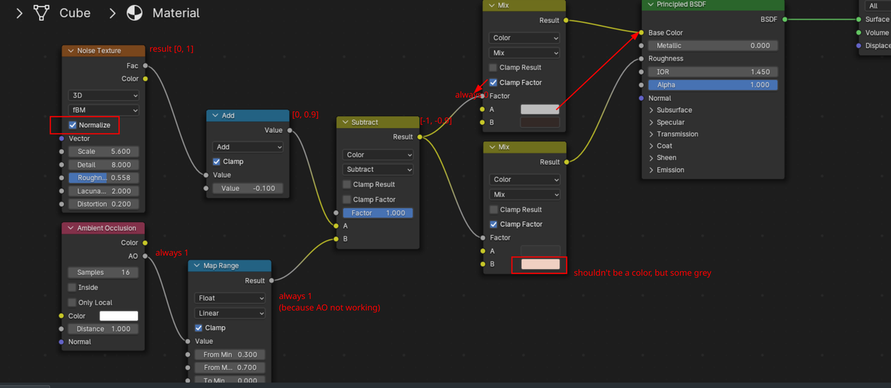Open the Mix blend dropdown in upper Mix node
The image size is (891, 388).
(x=525, y=53)
